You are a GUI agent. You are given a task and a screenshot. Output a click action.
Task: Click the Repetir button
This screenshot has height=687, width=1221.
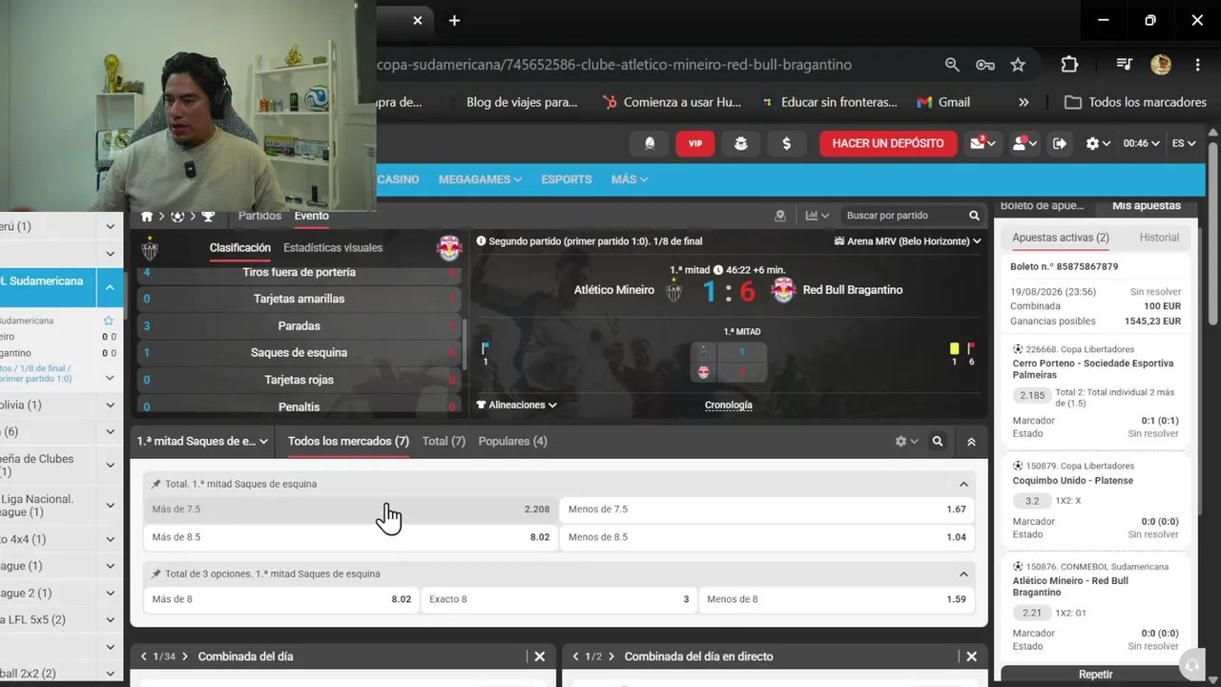pos(1095,675)
